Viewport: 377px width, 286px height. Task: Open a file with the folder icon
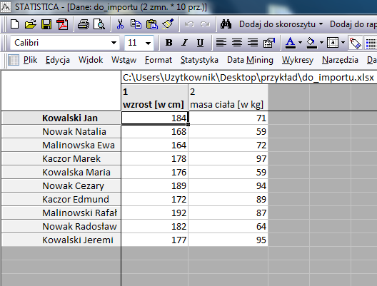[31, 24]
